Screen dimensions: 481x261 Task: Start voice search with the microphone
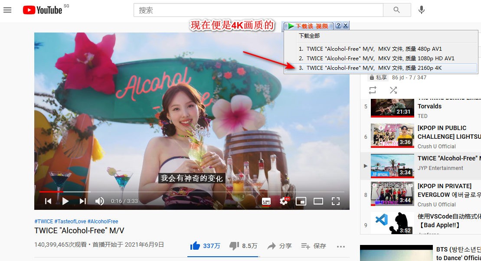421,10
